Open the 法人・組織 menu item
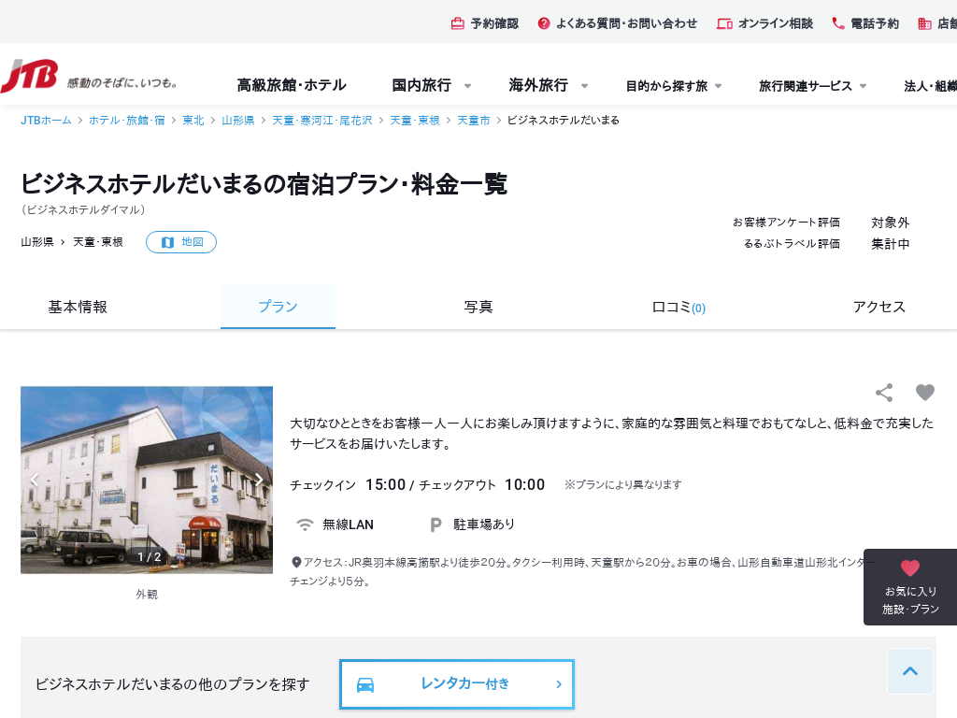The width and height of the screenshot is (957, 718). pos(930,86)
